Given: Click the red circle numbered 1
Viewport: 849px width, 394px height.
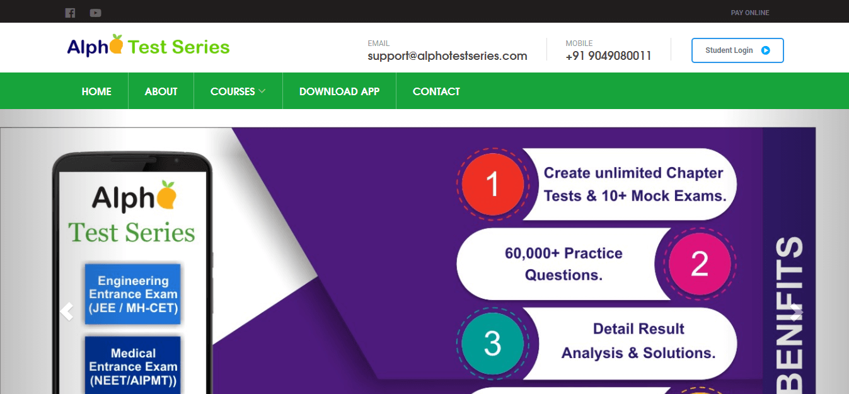Looking at the screenshot, I should tap(492, 185).
